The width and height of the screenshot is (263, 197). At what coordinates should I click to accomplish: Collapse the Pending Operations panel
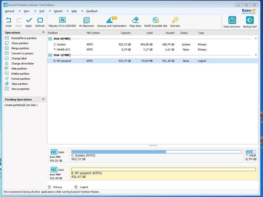[43, 99]
